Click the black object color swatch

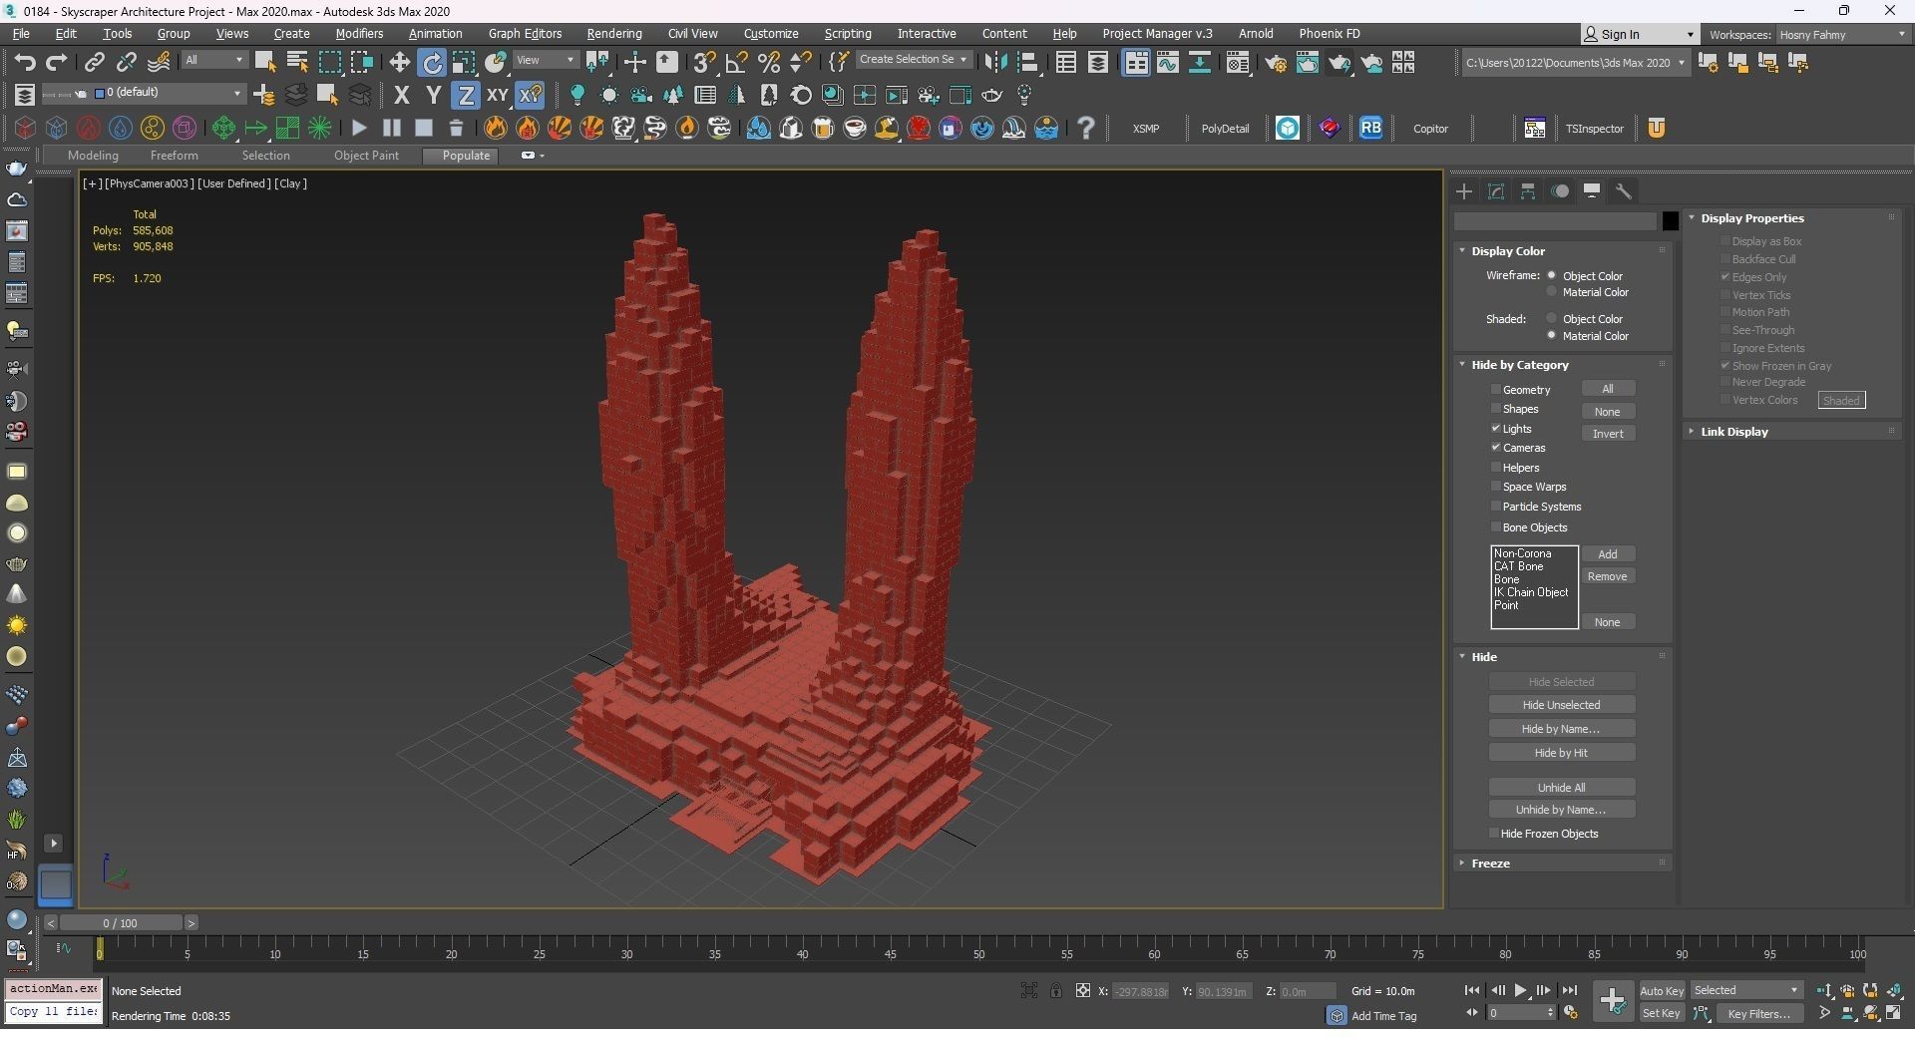pos(1670,221)
